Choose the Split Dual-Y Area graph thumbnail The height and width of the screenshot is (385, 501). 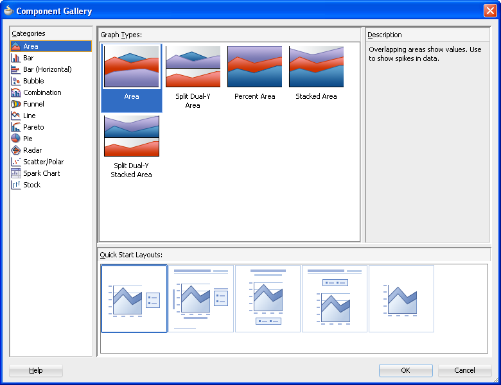tap(193, 67)
